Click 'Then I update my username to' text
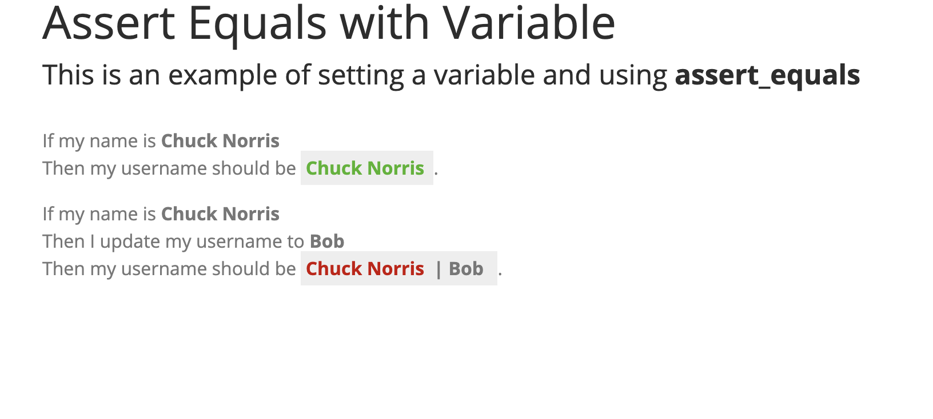Image resolution: width=933 pixels, height=419 pixels. [x=173, y=241]
